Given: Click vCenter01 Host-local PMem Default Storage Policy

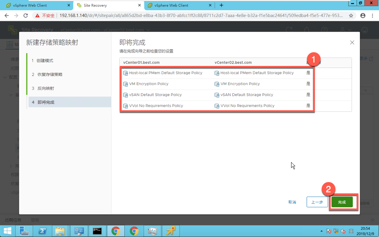Looking at the screenshot, I should click(x=165, y=73).
